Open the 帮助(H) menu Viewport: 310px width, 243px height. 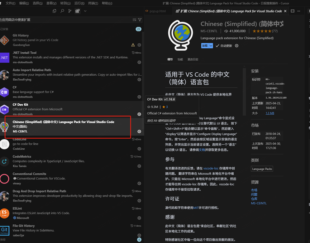point(107,3)
